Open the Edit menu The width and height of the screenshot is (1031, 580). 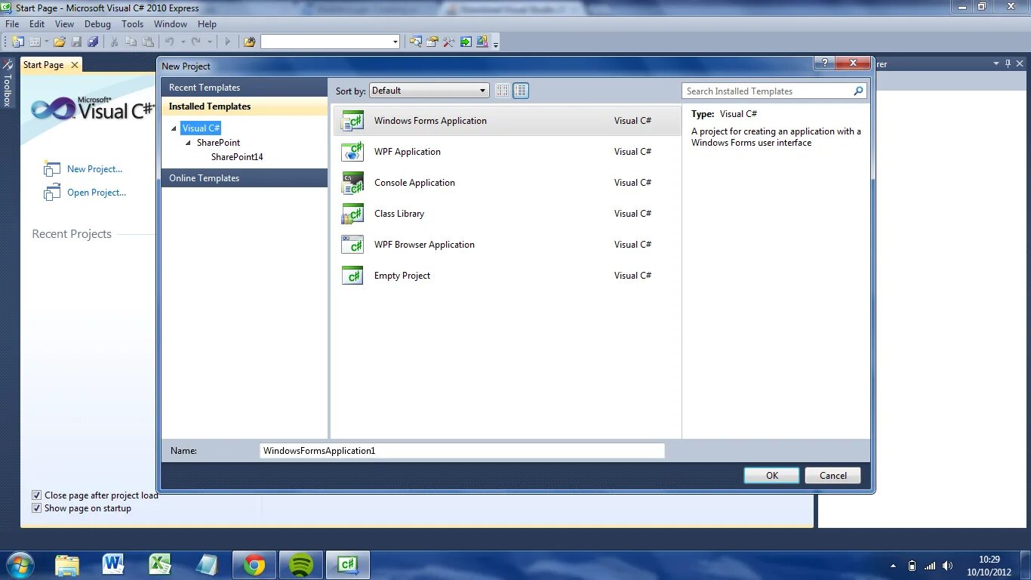pyautogui.click(x=37, y=24)
